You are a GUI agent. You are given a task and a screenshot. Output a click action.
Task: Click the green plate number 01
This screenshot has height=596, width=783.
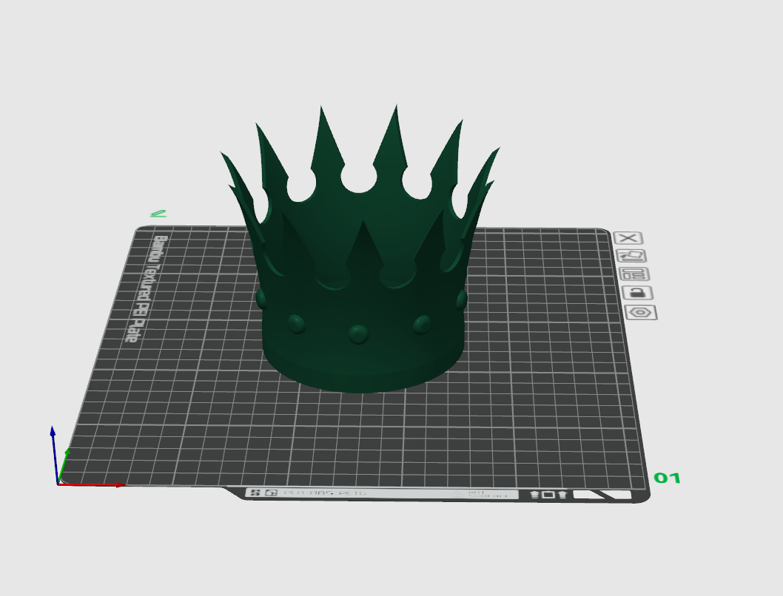667,478
